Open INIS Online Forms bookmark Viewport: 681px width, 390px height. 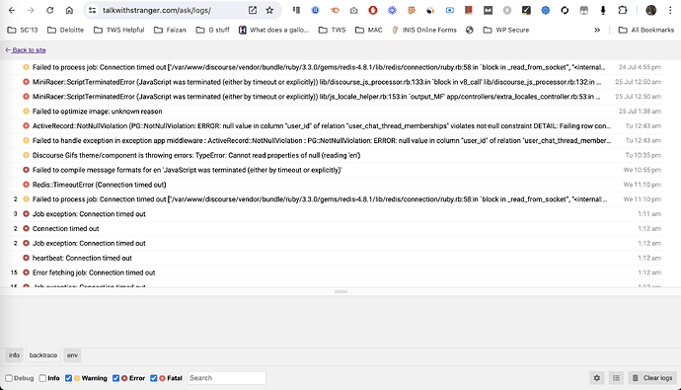(x=424, y=30)
